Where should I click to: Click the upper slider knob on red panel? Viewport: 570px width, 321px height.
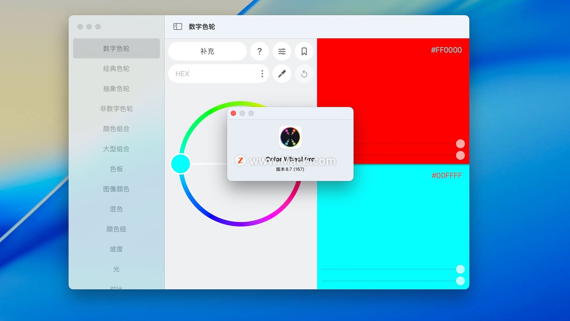[460, 144]
